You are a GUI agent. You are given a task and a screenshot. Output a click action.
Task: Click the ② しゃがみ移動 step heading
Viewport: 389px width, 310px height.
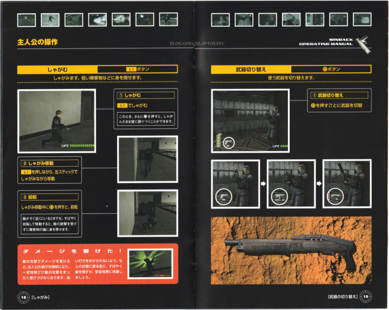coord(50,163)
